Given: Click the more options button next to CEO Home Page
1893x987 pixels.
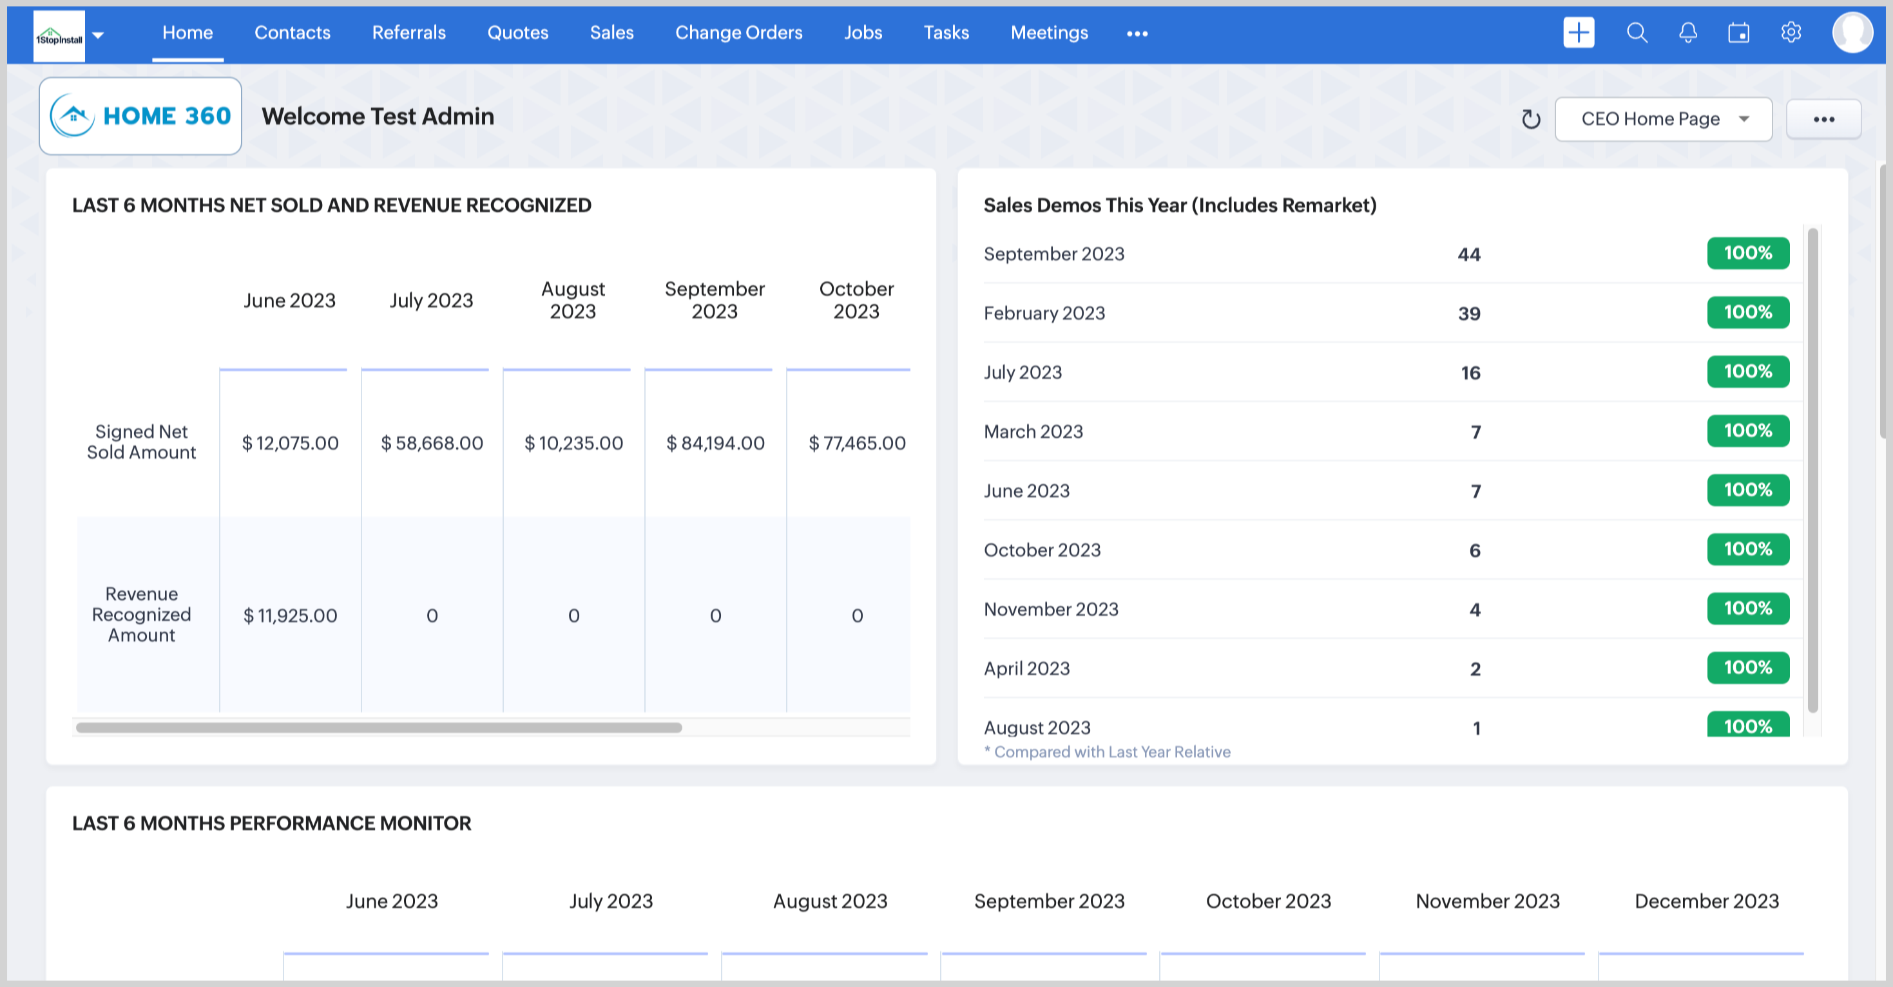Looking at the screenshot, I should pos(1823,119).
